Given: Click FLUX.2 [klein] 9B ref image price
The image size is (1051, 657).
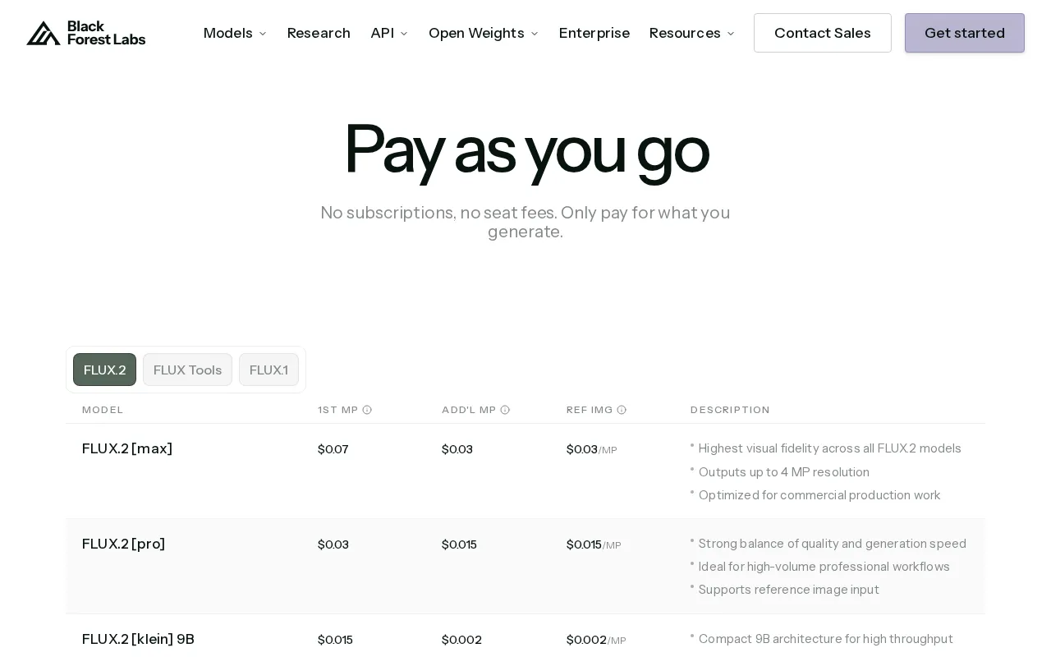Looking at the screenshot, I should coord(596,640).
